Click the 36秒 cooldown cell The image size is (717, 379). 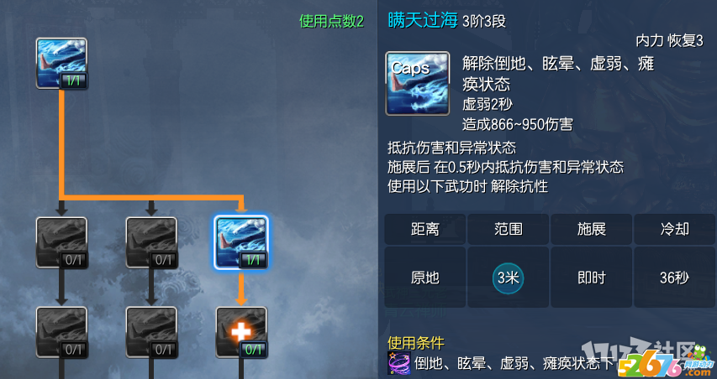coord(674,278)
